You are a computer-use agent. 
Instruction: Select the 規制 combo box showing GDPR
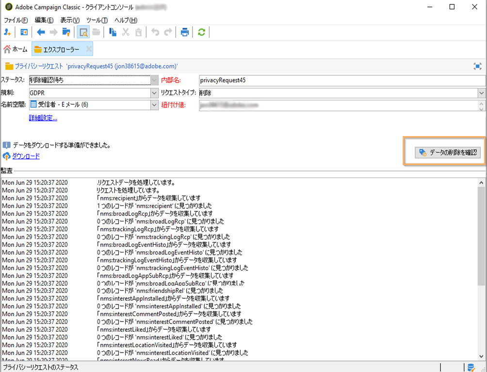click(94, 93)
